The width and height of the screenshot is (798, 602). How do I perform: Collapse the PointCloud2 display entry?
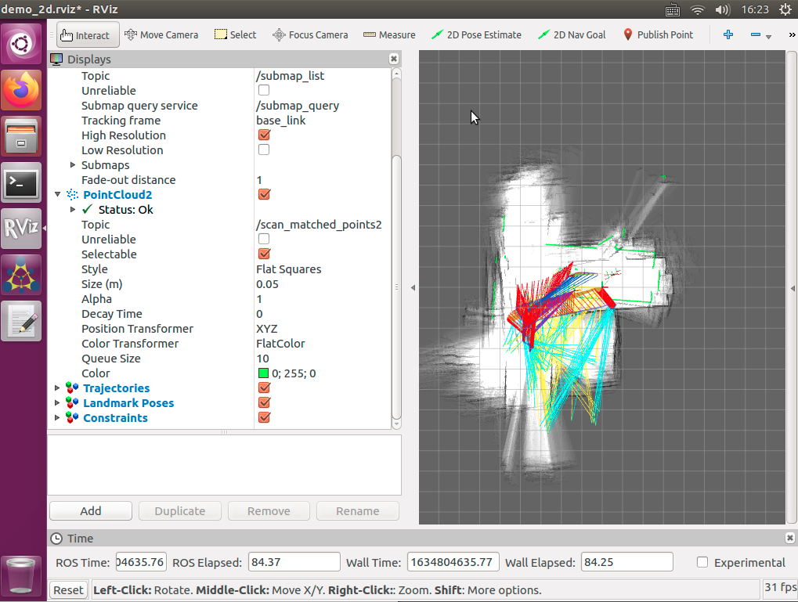57,194
